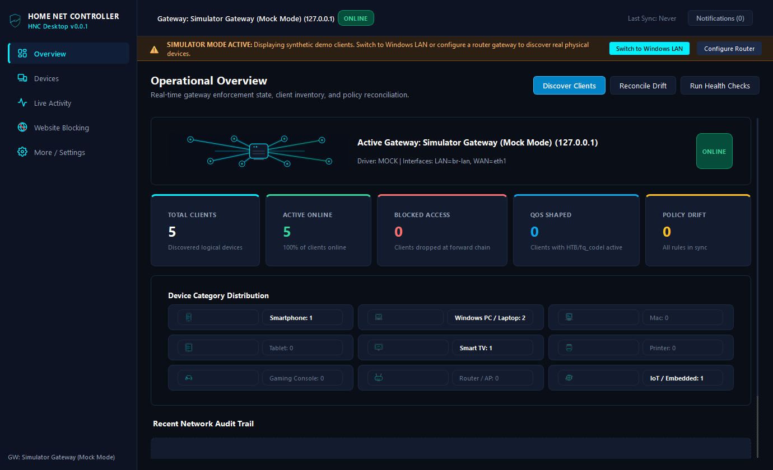The height and width of the screenshot is (470, 773).
Task: Click Configure Router button
Action: [x=729, y=49]
